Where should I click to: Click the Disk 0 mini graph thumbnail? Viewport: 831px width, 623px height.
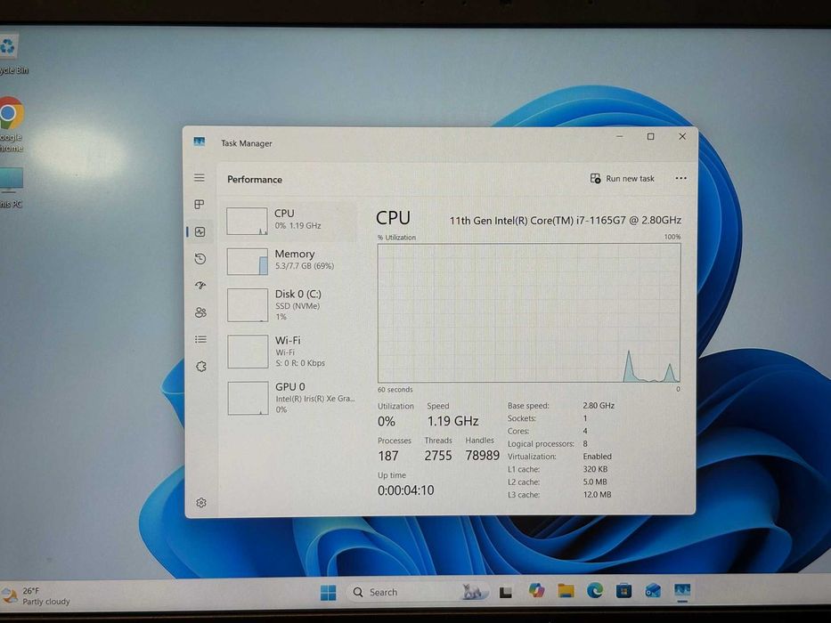[x=248, y=305]
